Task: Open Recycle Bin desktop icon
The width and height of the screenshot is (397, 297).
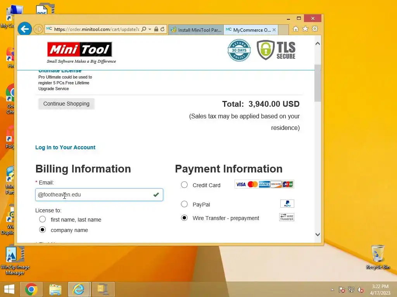Action: [378, 257]
